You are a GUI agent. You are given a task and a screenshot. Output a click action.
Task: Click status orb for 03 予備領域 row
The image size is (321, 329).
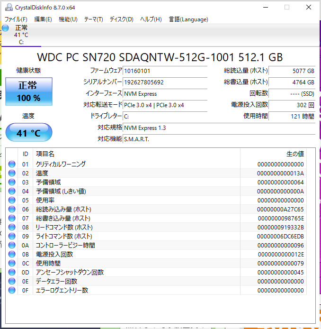tap(12, 182)
